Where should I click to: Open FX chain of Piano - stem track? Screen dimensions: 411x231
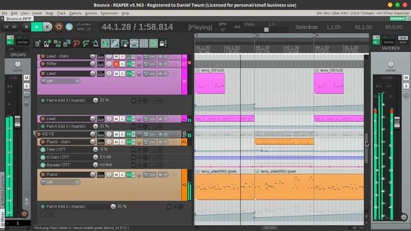pyautogui.click(x=129, y=142)
